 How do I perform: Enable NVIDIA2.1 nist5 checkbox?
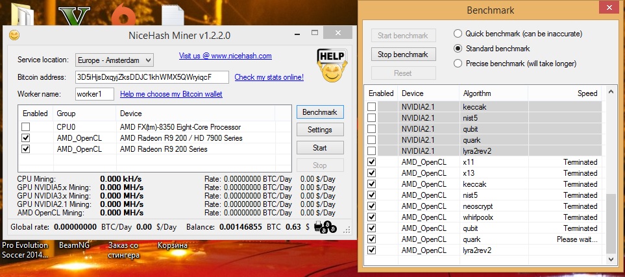coord(371,118)
